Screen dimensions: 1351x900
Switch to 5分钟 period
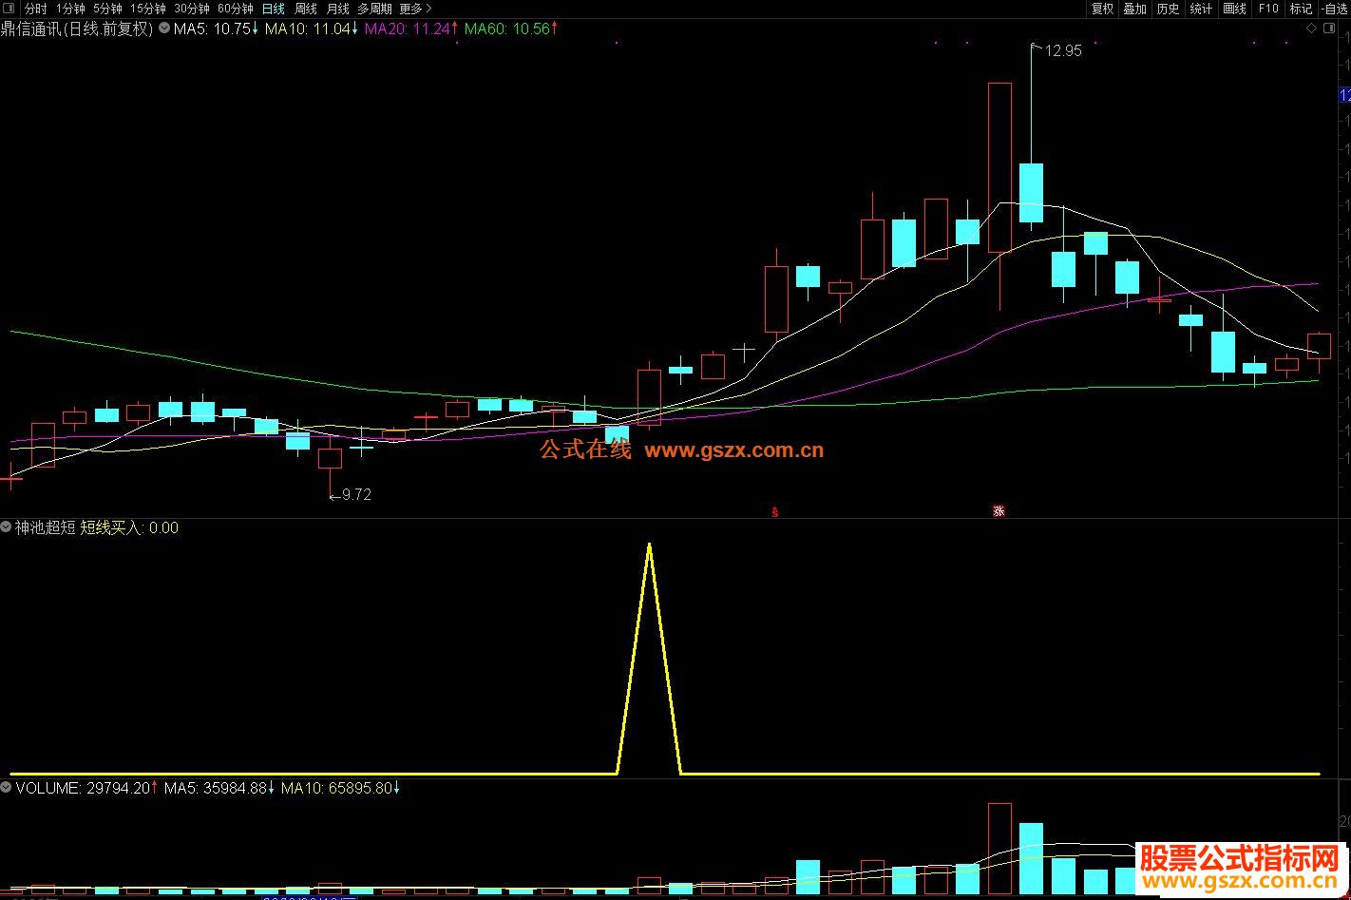[x=107, y=9]
